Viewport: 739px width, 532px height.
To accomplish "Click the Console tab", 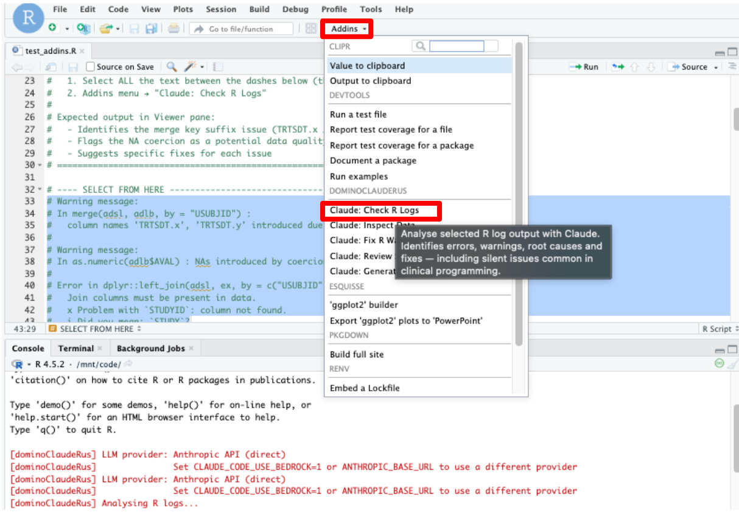I will [28, 348].
